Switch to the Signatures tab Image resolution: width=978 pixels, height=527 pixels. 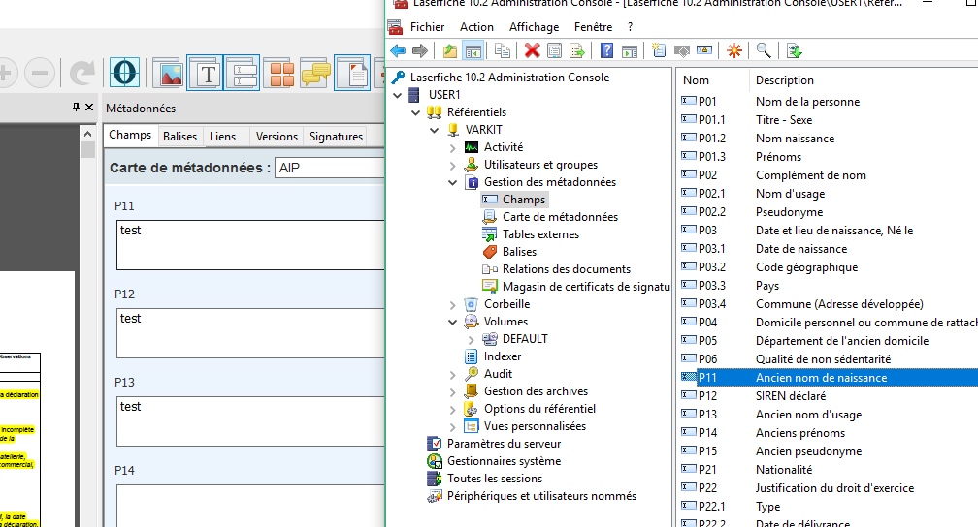coord(336,136)
